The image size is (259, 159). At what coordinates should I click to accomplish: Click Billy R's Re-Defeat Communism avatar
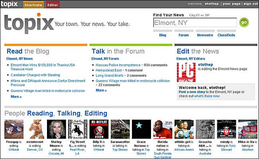pos(99,129)
